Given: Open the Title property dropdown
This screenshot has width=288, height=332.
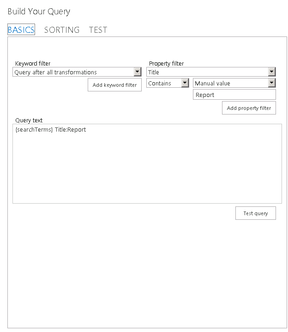Looking at the screenshot, I should tap(211, 72).
